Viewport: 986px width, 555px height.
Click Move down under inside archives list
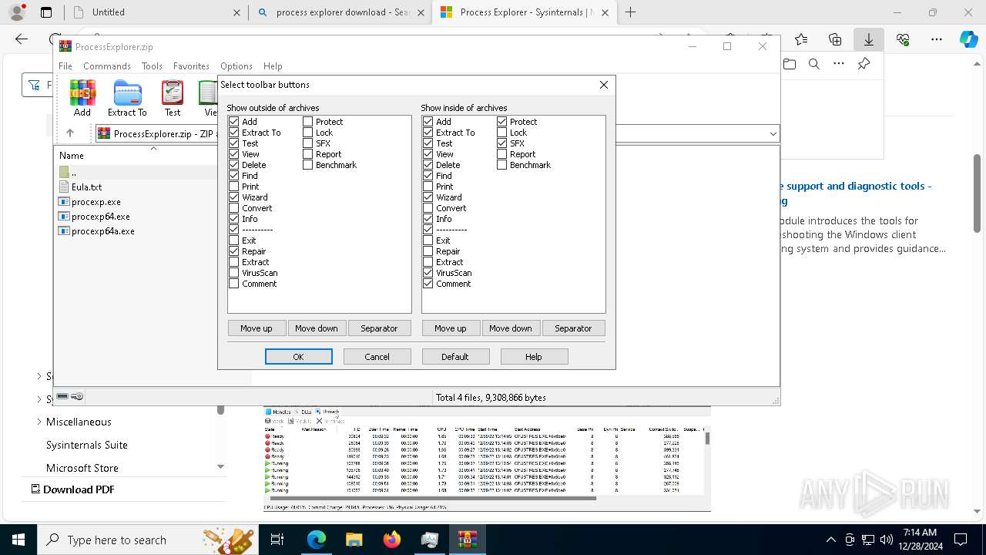click(x=511, y=328)
